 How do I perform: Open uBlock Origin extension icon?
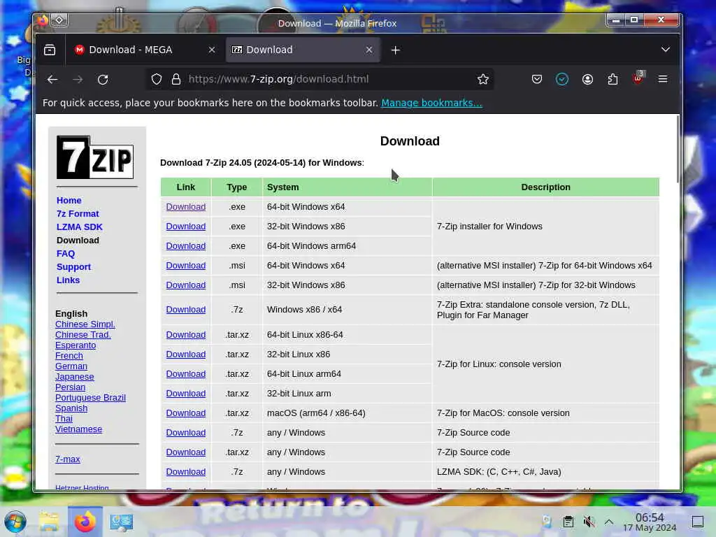[x=638, y=78]
